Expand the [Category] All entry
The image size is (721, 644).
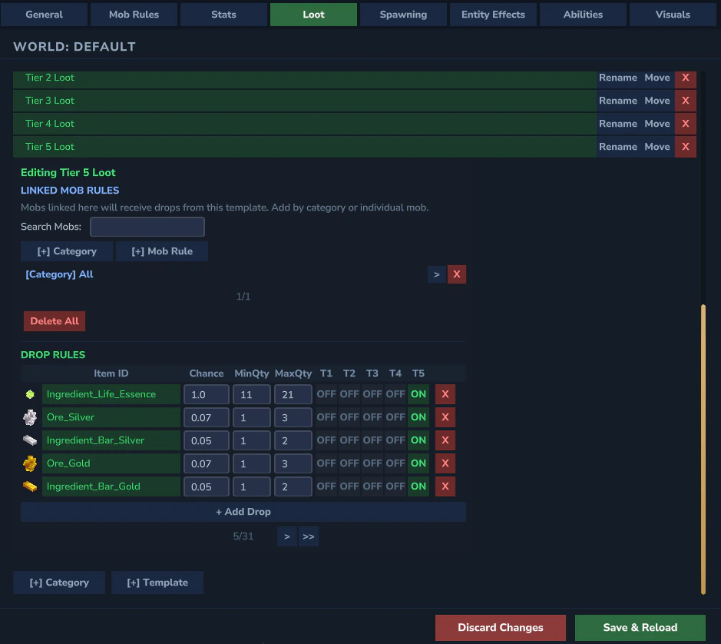(x=437, y=274)
